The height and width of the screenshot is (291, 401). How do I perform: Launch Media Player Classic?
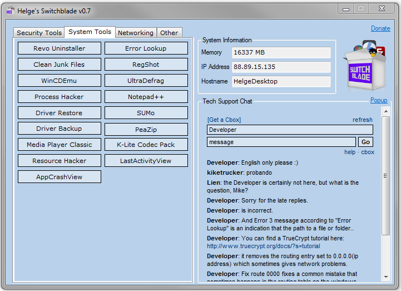60,145
